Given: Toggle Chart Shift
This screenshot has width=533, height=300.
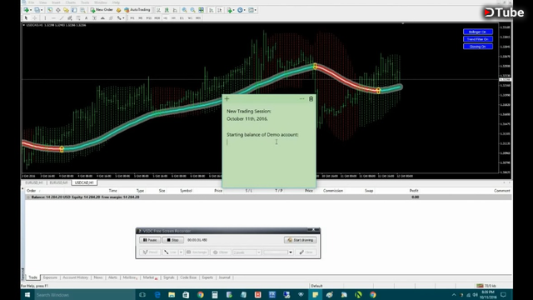Looking at the screenshot, I should coord(220,10).
